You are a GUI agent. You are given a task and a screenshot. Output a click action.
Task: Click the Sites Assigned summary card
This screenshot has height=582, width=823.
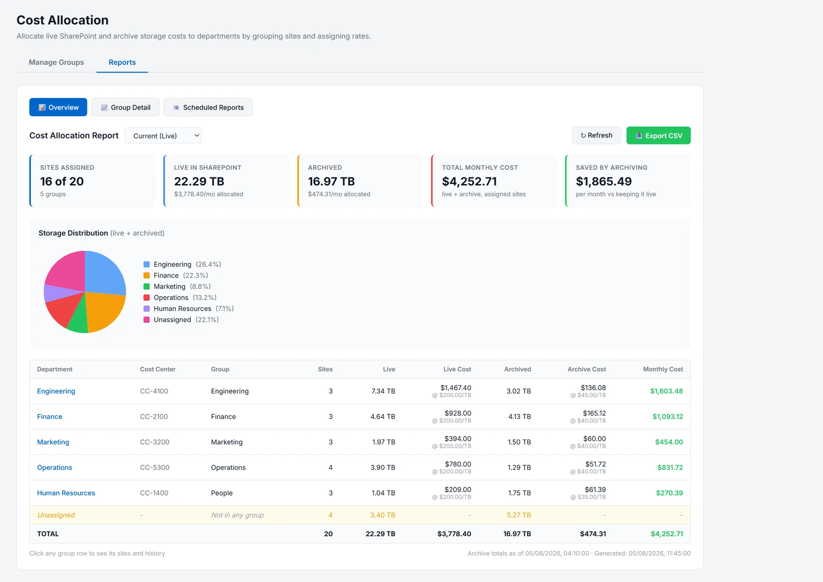92,181
